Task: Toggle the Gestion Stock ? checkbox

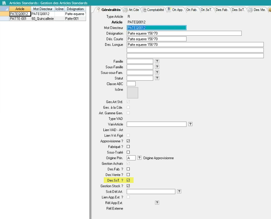Action: pos(128,186)
